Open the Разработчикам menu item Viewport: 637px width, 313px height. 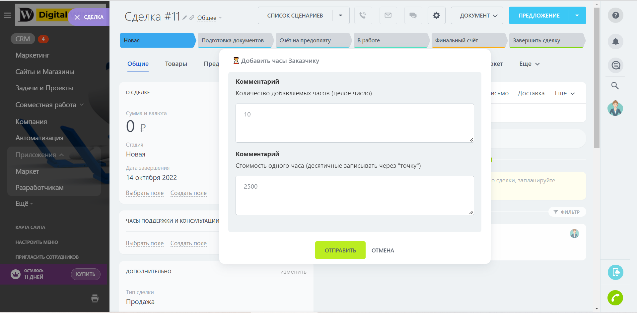[x=39, y=188]
